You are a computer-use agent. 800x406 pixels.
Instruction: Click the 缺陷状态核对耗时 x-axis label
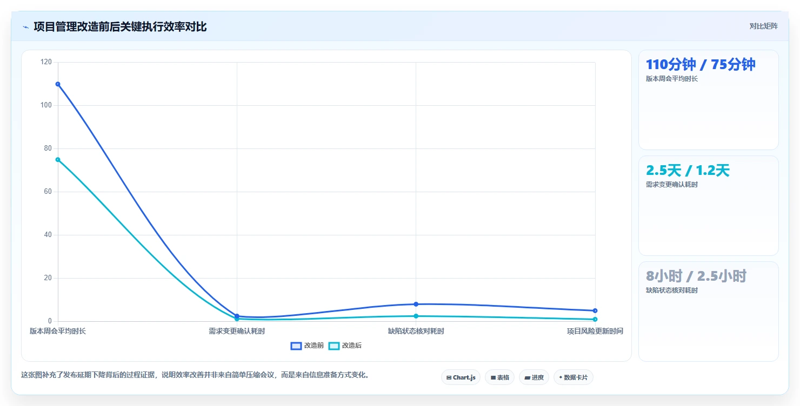[416, 331]
